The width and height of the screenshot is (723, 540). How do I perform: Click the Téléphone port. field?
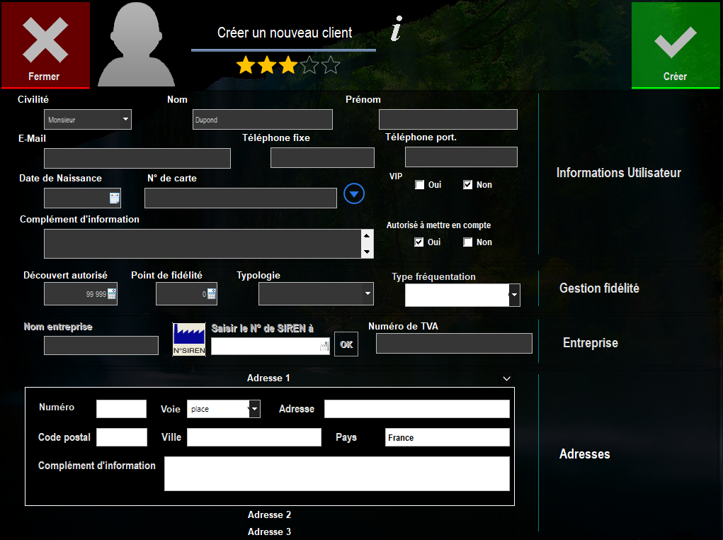coord(461,157)
